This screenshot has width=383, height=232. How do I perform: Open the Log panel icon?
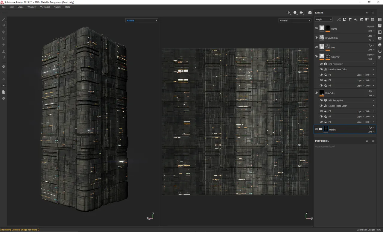pyautogui.click(x=380, y=57)
